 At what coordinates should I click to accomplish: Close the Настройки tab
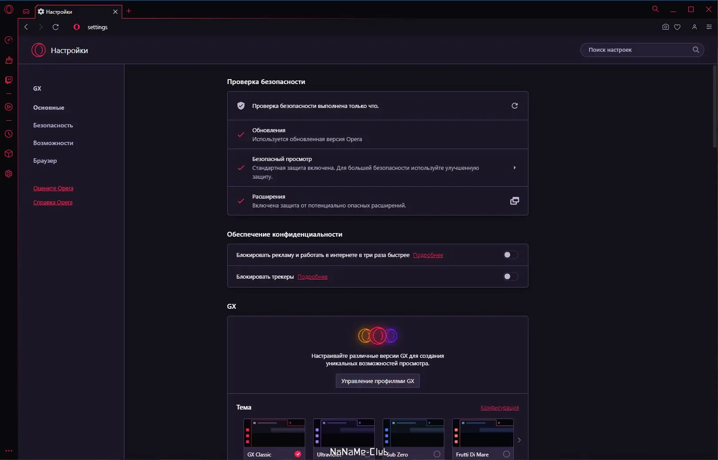[115, 11]
